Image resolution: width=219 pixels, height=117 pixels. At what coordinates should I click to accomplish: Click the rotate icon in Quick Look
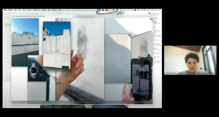[130, 16]
